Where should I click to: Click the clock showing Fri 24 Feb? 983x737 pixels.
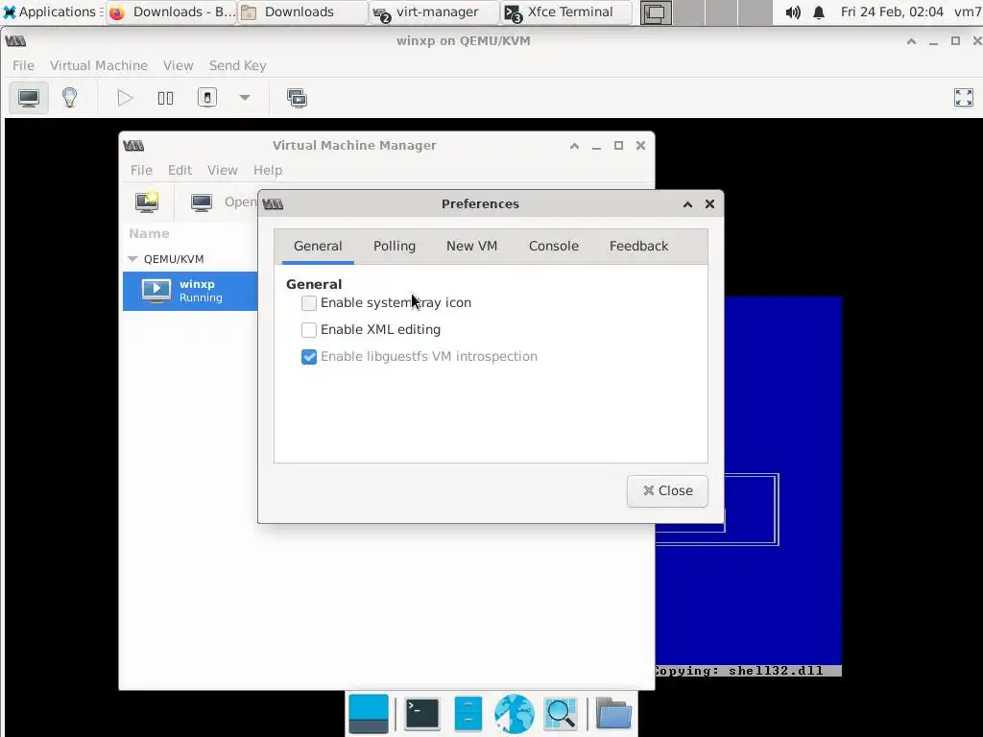pos(892,12)
